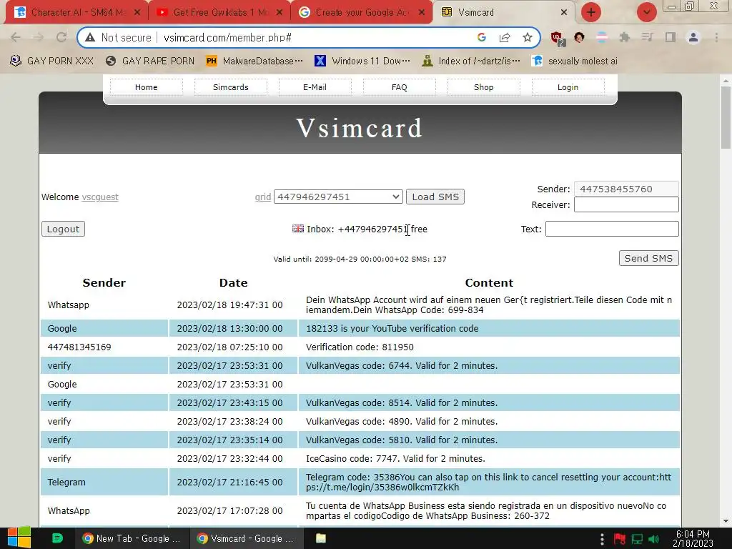Switch to New Tab Chrome taskbar window

pyautogui.click(x=132, y=538)
